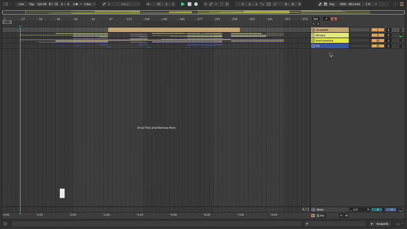Click the next locator arrow
Screen dimensions: 407x229
click(x=318, y=24)
